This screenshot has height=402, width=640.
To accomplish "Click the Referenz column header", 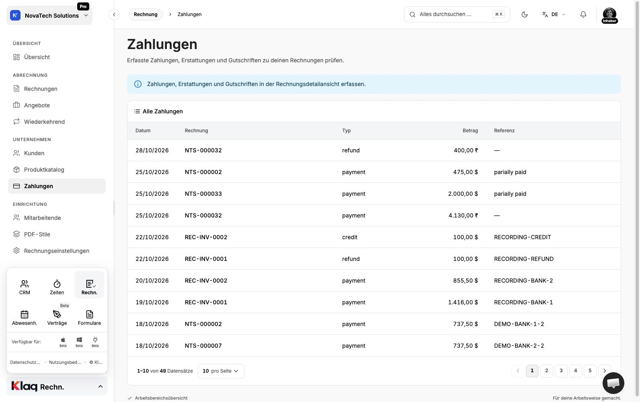I will (x=504, y=131).
